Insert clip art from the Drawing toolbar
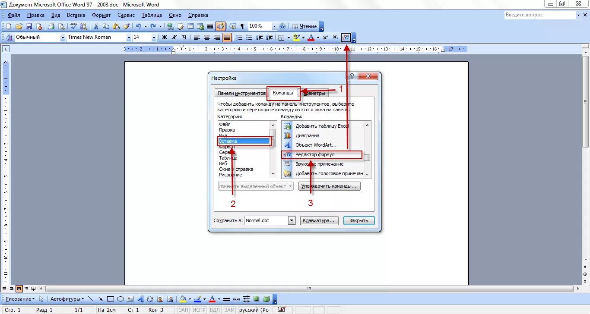Image resolution: width=590 pixels, height=314 pixels. pos(160,299)
